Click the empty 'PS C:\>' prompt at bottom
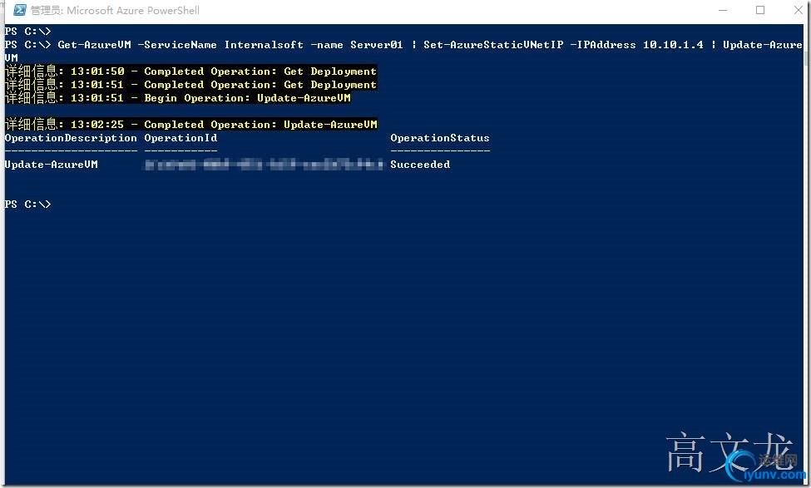Viewport: 811px width, 488px height. pyautogui.click(x=28, y=205)
